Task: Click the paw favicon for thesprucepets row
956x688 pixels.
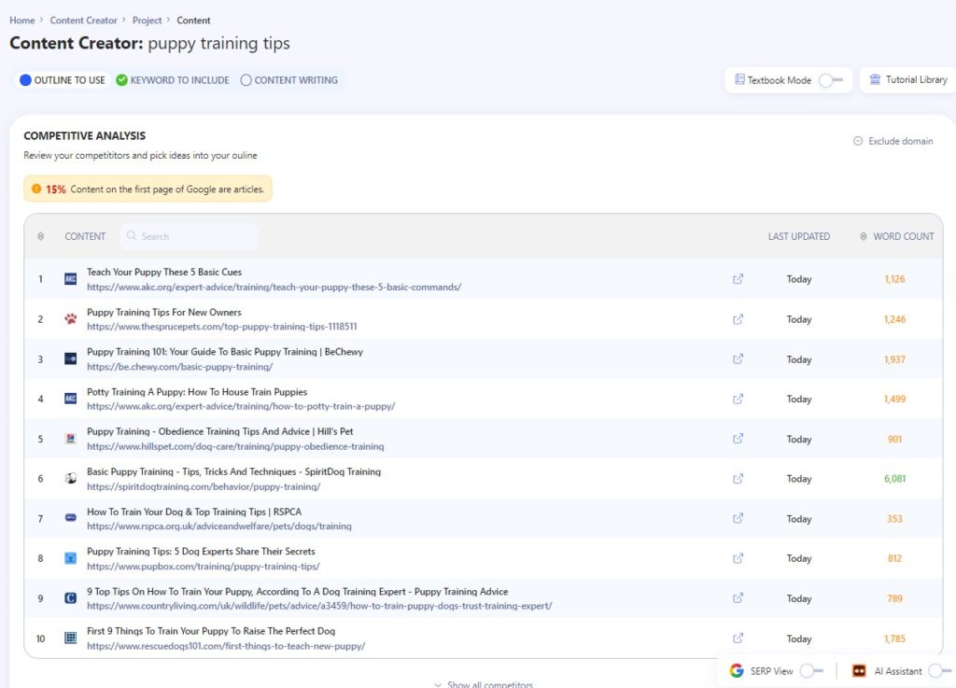Action: tap(71, 318)
